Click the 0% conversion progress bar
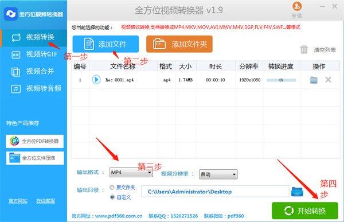This screenshot has height=222, width=344. [282, 80]
